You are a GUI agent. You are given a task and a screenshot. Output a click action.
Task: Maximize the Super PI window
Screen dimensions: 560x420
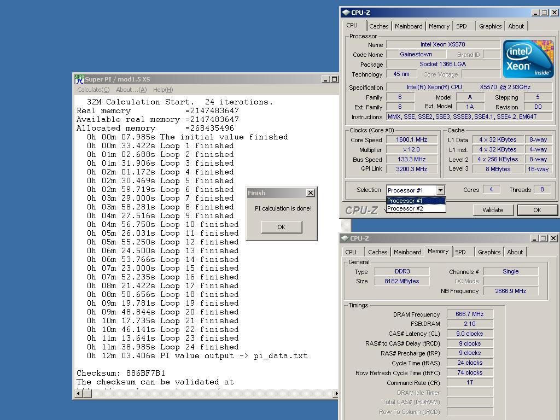pyautogui.click(x=334, y=79)
